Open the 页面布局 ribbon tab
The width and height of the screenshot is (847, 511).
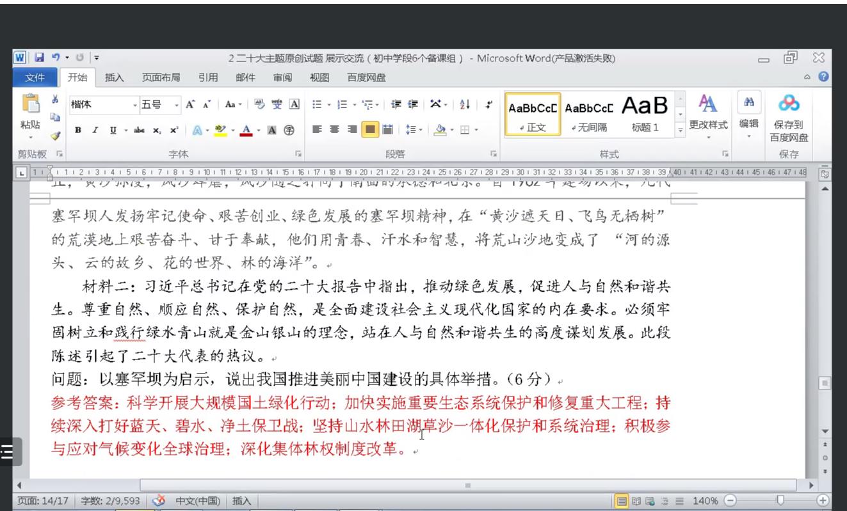pyautogui.click(x=161, y=77)
